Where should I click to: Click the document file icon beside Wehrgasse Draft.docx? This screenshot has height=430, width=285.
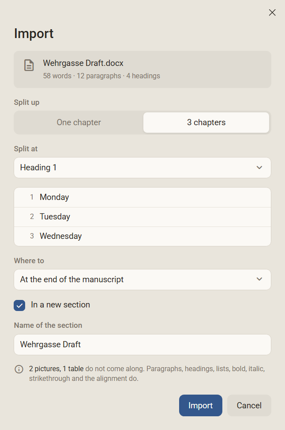pos(29,65)
